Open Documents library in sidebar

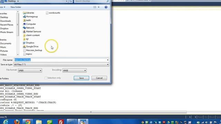[x=6, y=44]
